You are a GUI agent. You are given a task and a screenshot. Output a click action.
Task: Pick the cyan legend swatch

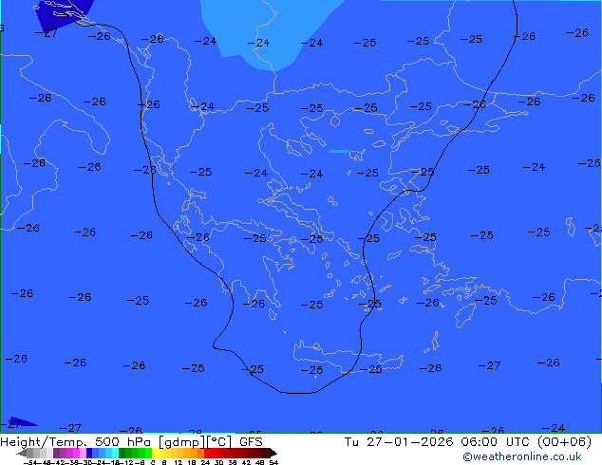115,453
